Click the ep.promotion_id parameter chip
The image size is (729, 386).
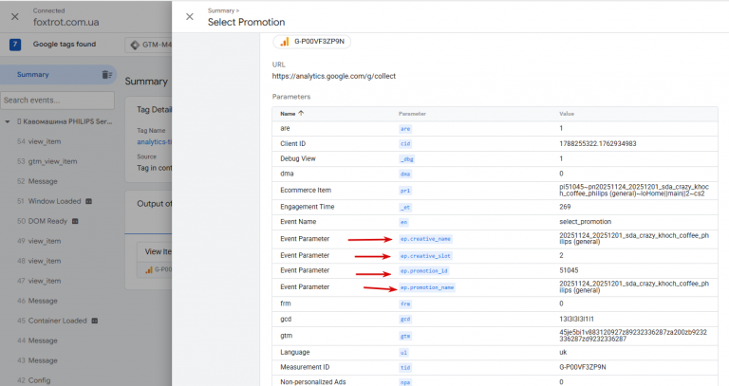pyautogui.click(x=421, y=271)
